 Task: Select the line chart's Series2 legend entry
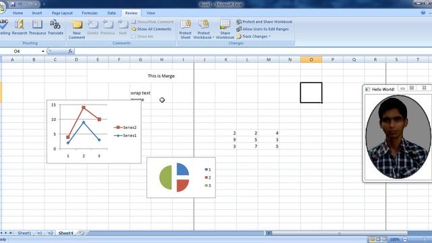click(125, 128)
